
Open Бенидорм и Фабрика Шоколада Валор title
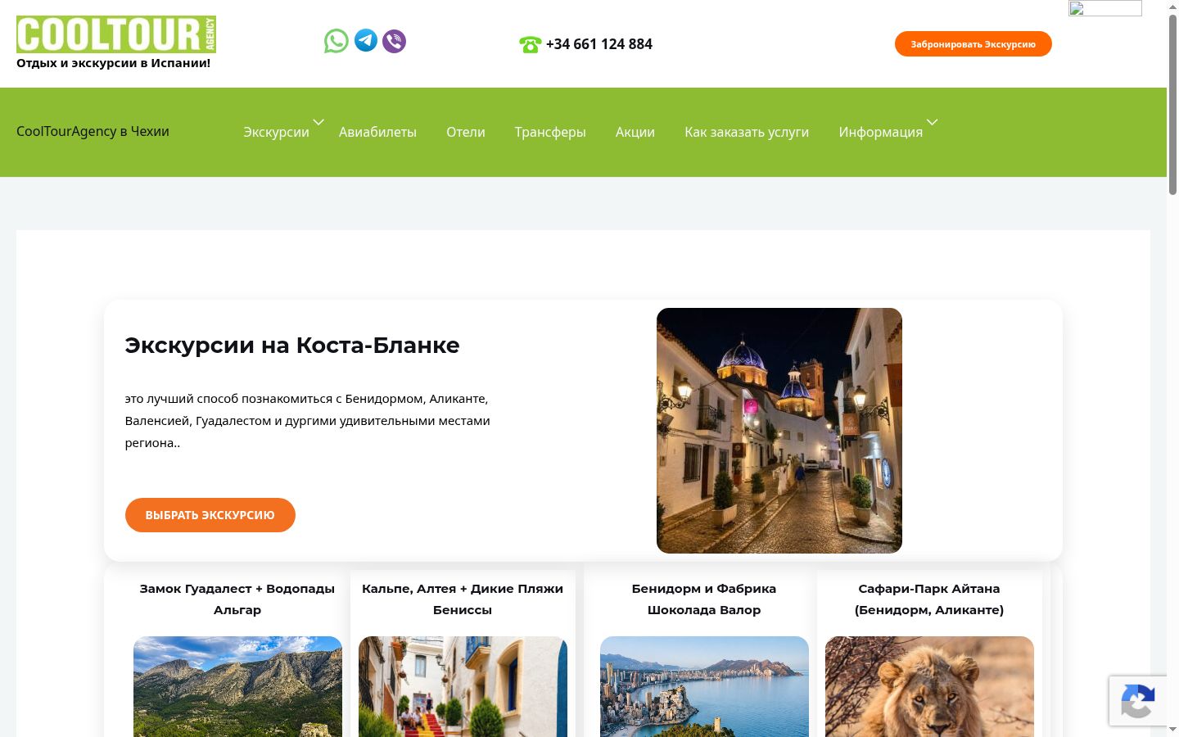click(x=704, y=599)
